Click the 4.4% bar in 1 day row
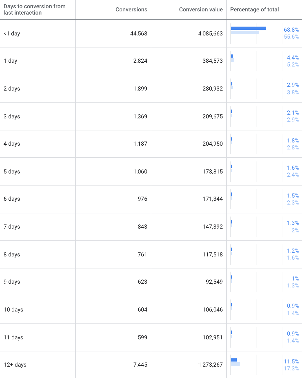 pos(232,56)
